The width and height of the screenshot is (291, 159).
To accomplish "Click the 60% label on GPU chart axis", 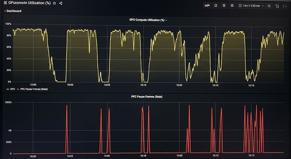I will pos(9,47).
